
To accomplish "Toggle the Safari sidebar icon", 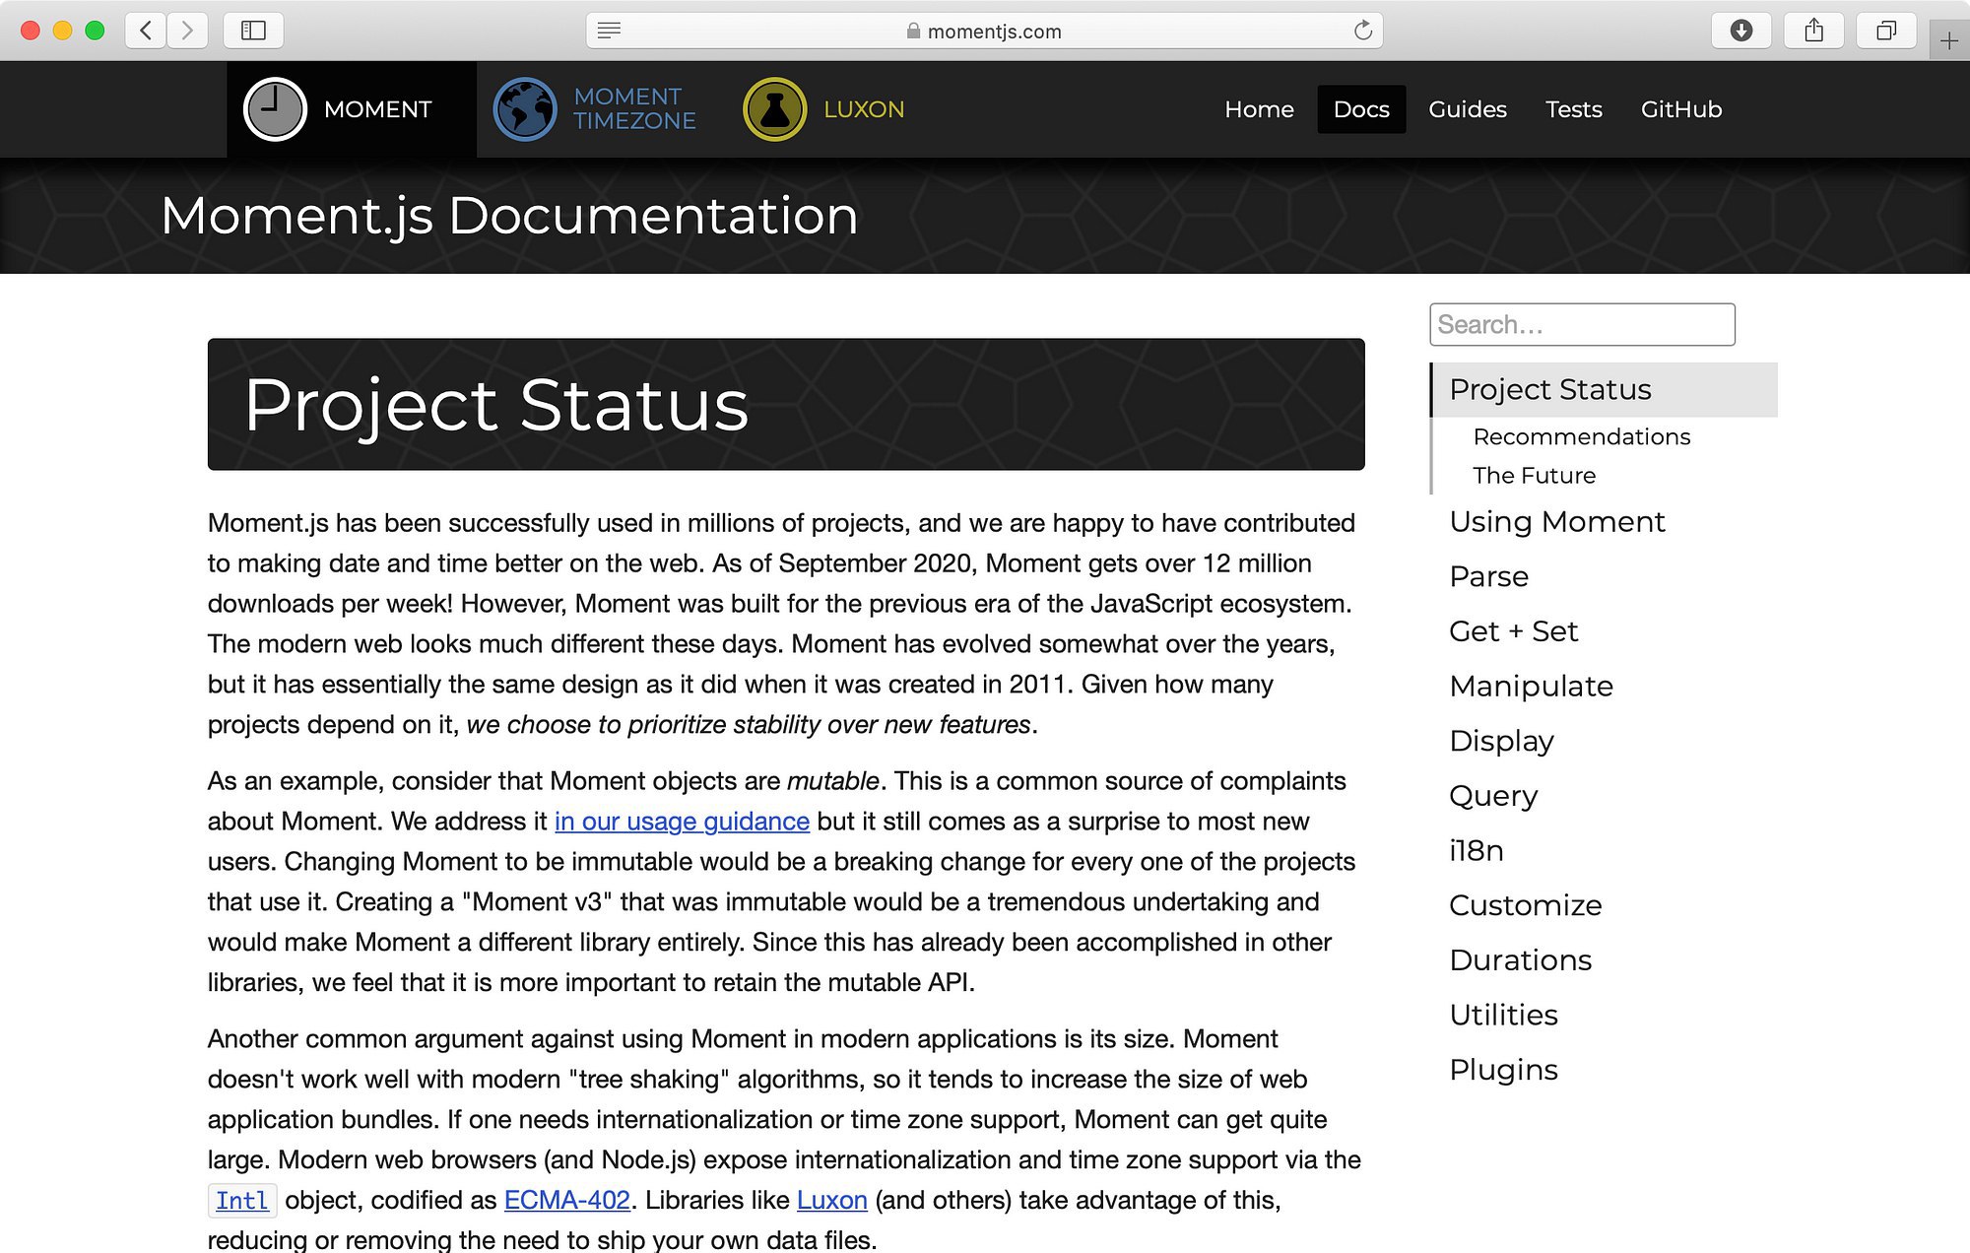I will coord(253,31).
